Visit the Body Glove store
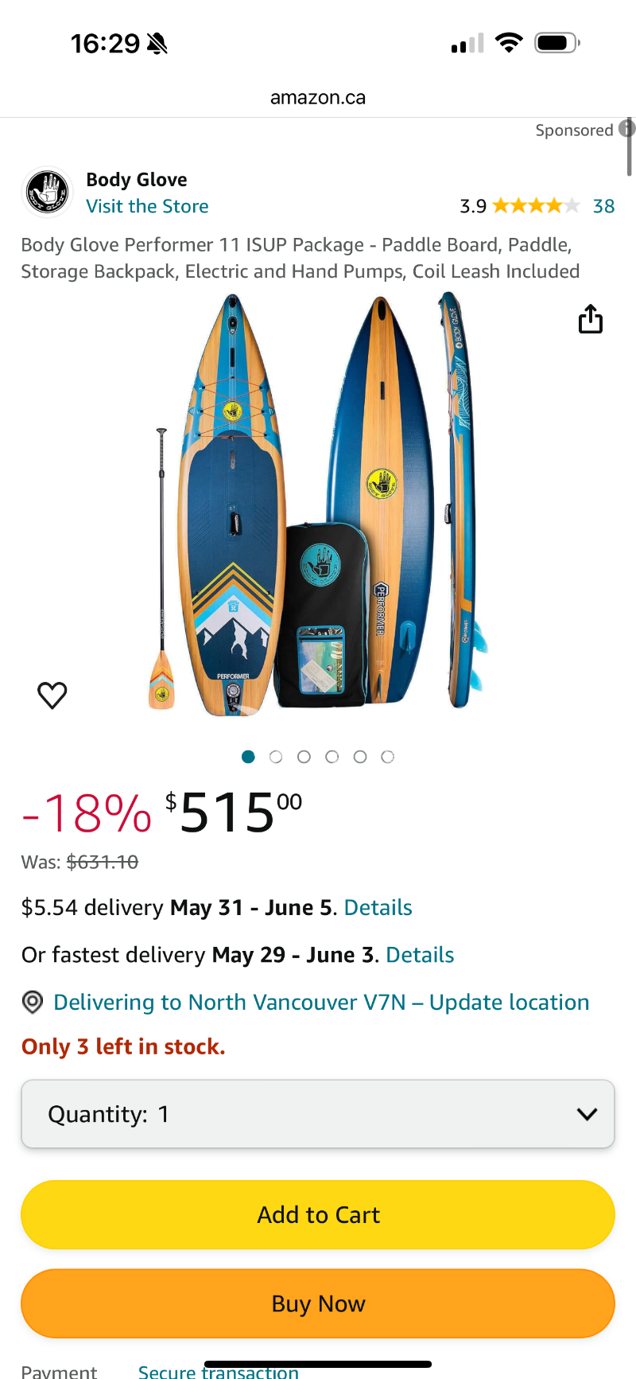This screenshot has height=1379, width=636. tap(147, 206)
